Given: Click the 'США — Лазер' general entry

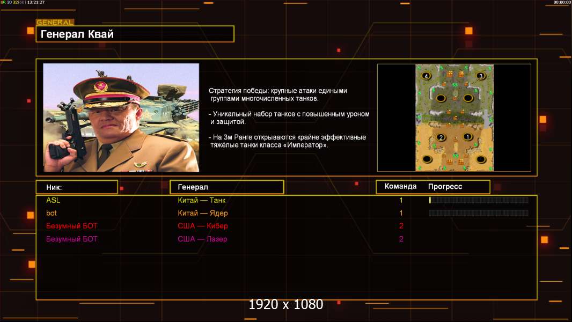Looking at the screenshot, I should [202, 239].
